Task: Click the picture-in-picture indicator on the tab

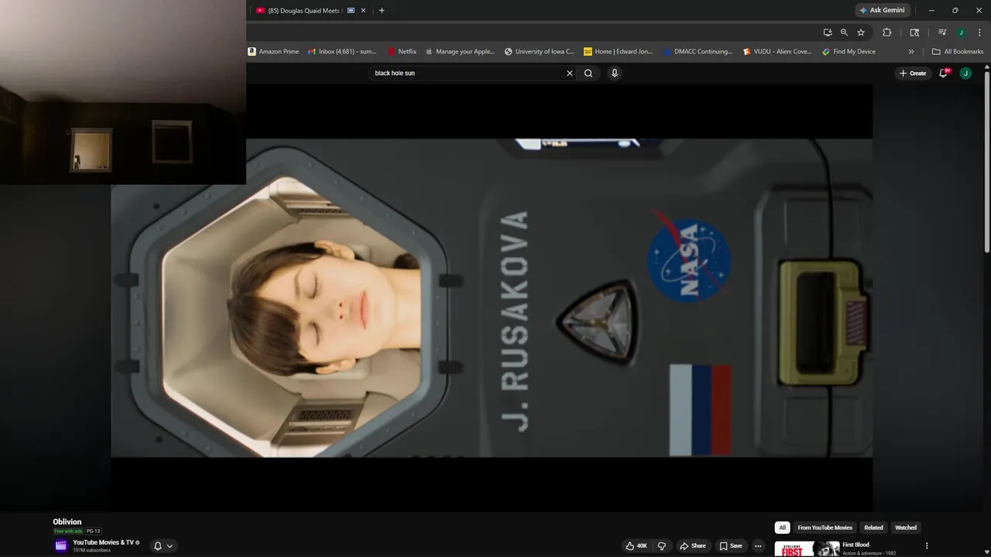Action: point(351,11)
